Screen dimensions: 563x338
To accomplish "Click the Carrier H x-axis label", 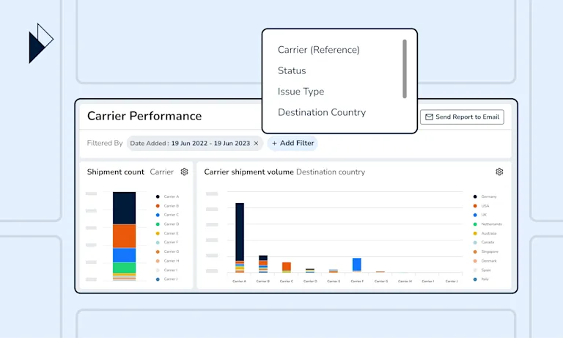I will click(405, 282).
